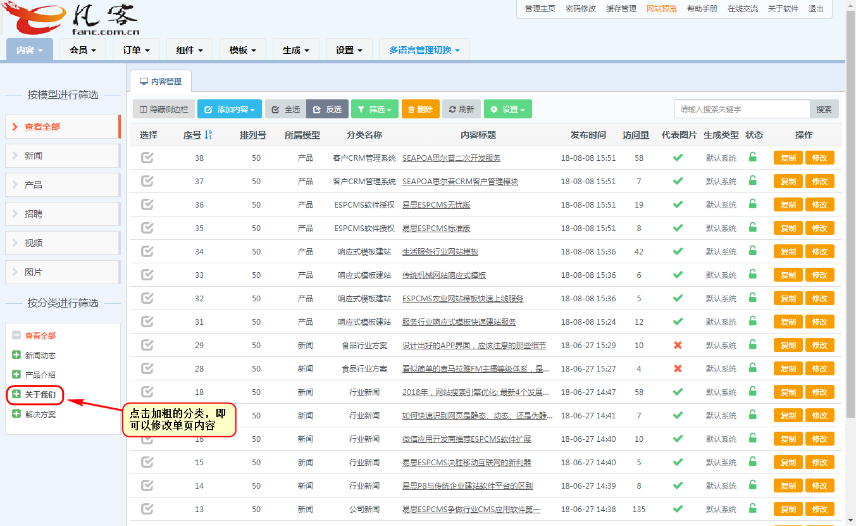Open the 模板 main menu
Screen dimensions: 856x526
pos(242,50)
